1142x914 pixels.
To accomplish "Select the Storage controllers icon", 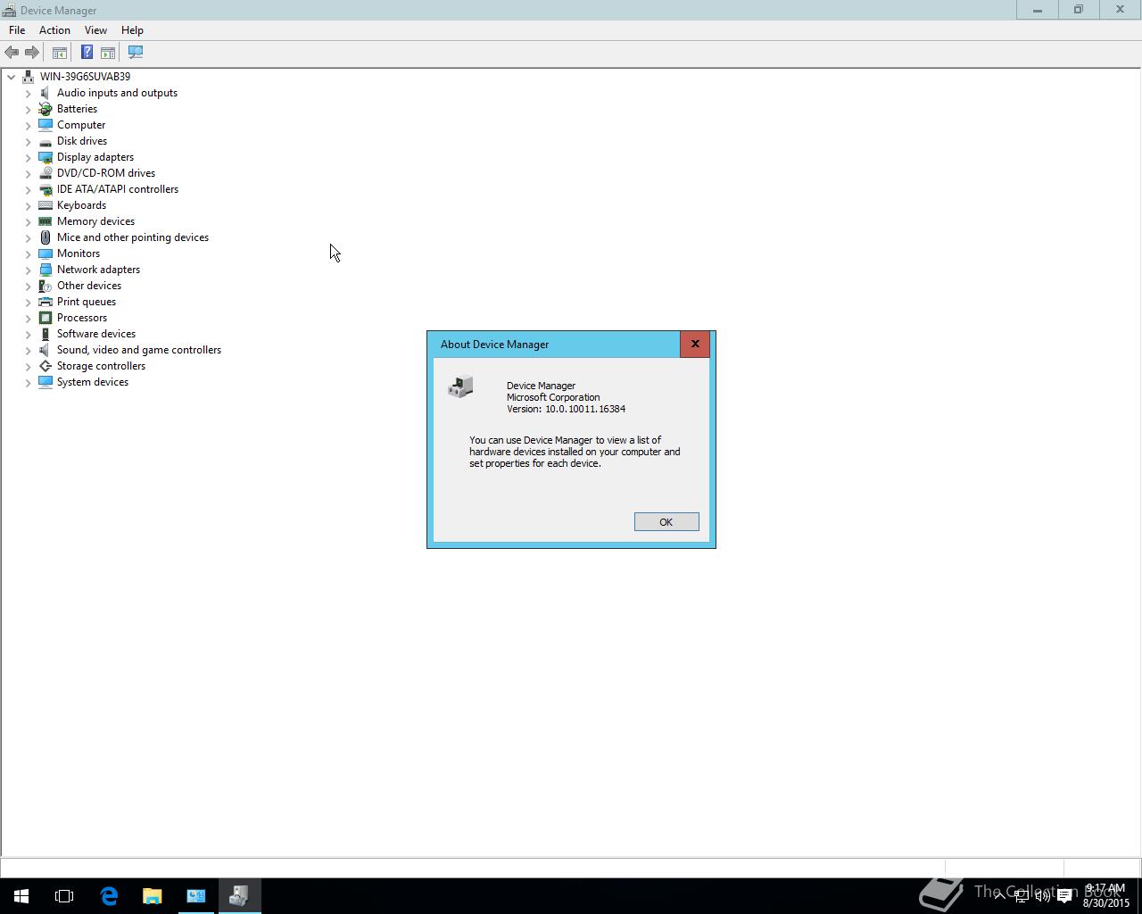I will coord(46,366).
